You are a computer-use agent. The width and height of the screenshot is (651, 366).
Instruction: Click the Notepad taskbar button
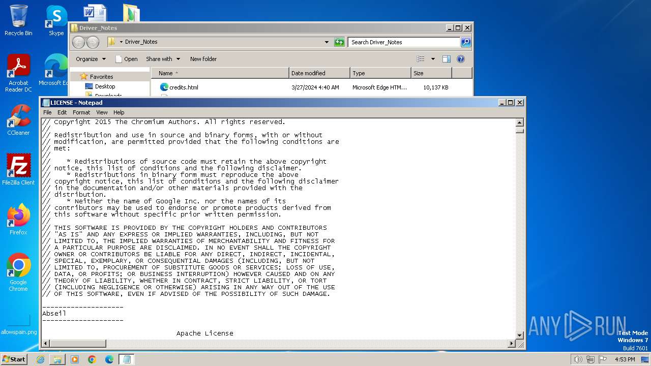[126, 359]
